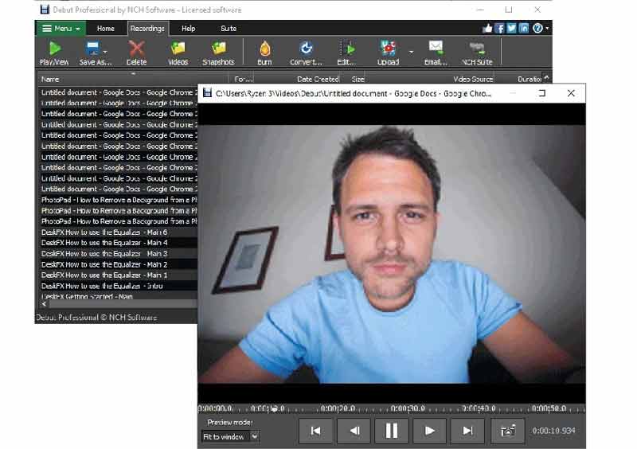
Task: Take a snapshot with the camera icon
Action: click(508, 431)
